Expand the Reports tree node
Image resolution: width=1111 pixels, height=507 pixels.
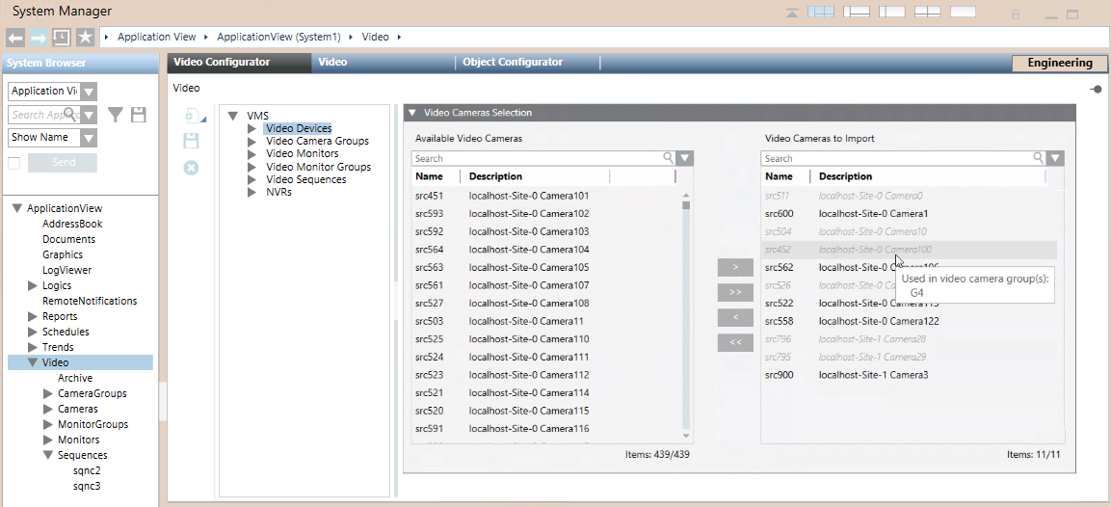(x=33, y=316)
